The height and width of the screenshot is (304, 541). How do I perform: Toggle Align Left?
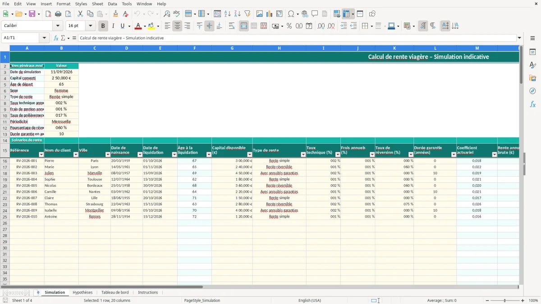pos(168,26)
